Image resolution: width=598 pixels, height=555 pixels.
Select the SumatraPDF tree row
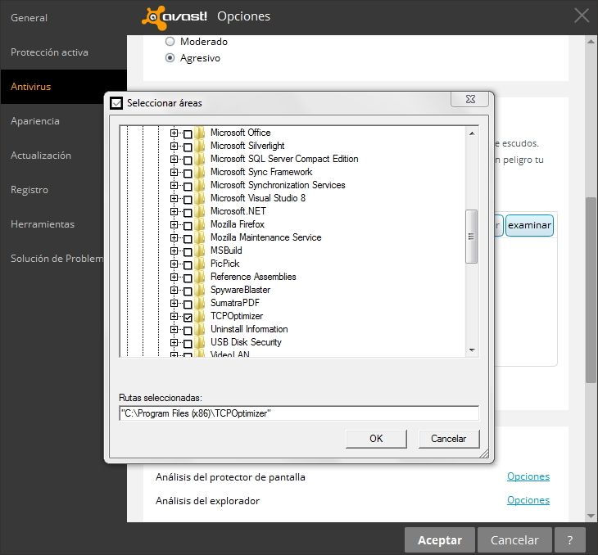(235, 303)
